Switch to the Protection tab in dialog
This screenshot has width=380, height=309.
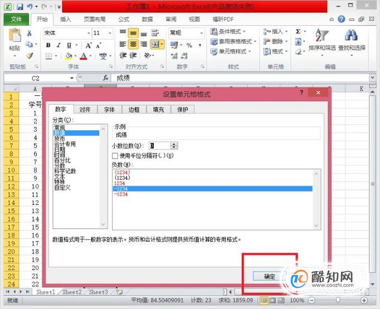[x=183, y=110]
